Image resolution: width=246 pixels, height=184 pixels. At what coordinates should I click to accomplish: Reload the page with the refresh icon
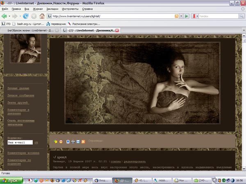click(25, 16)
